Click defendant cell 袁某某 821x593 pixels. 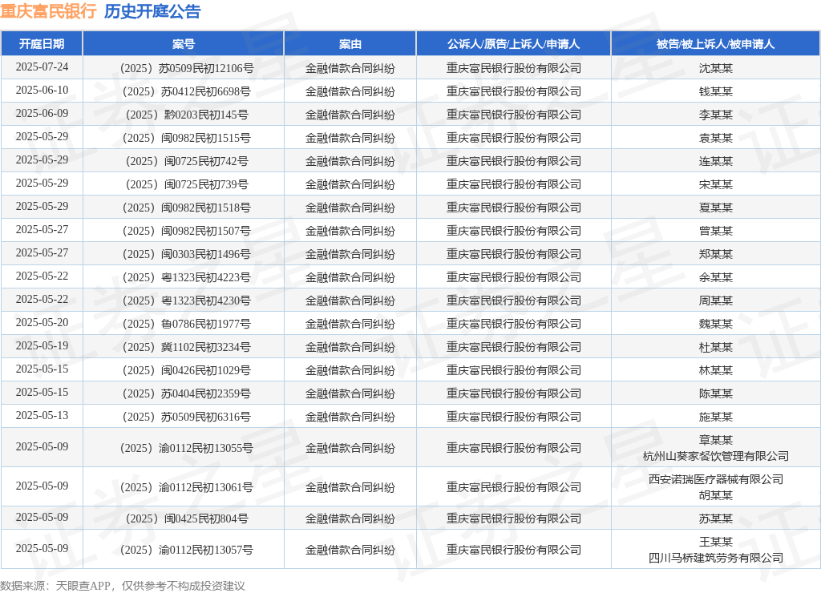click(x=716, y=138)
